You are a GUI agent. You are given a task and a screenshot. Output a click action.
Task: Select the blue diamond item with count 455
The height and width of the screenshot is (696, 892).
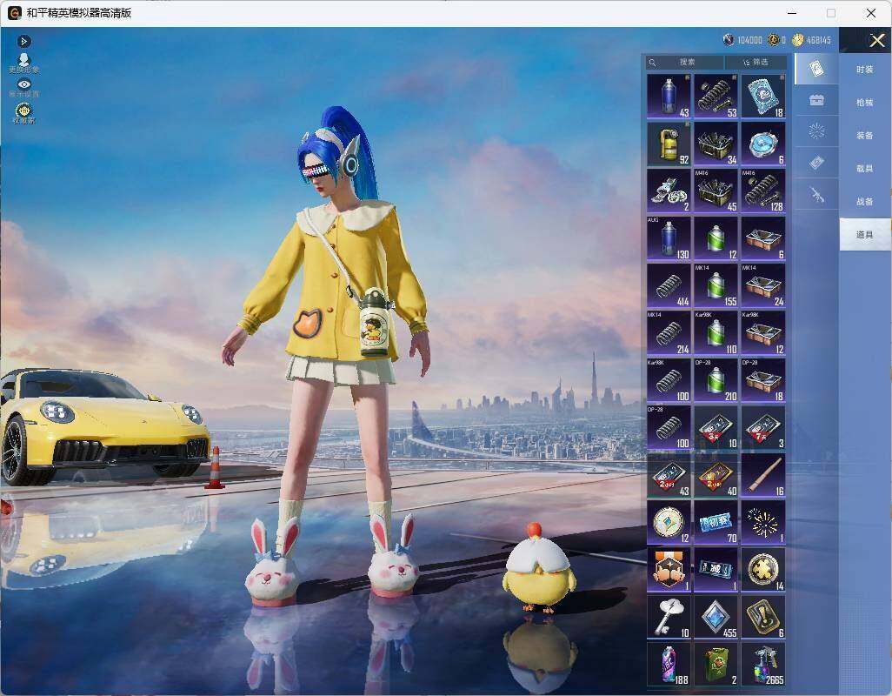coord(716,618)
